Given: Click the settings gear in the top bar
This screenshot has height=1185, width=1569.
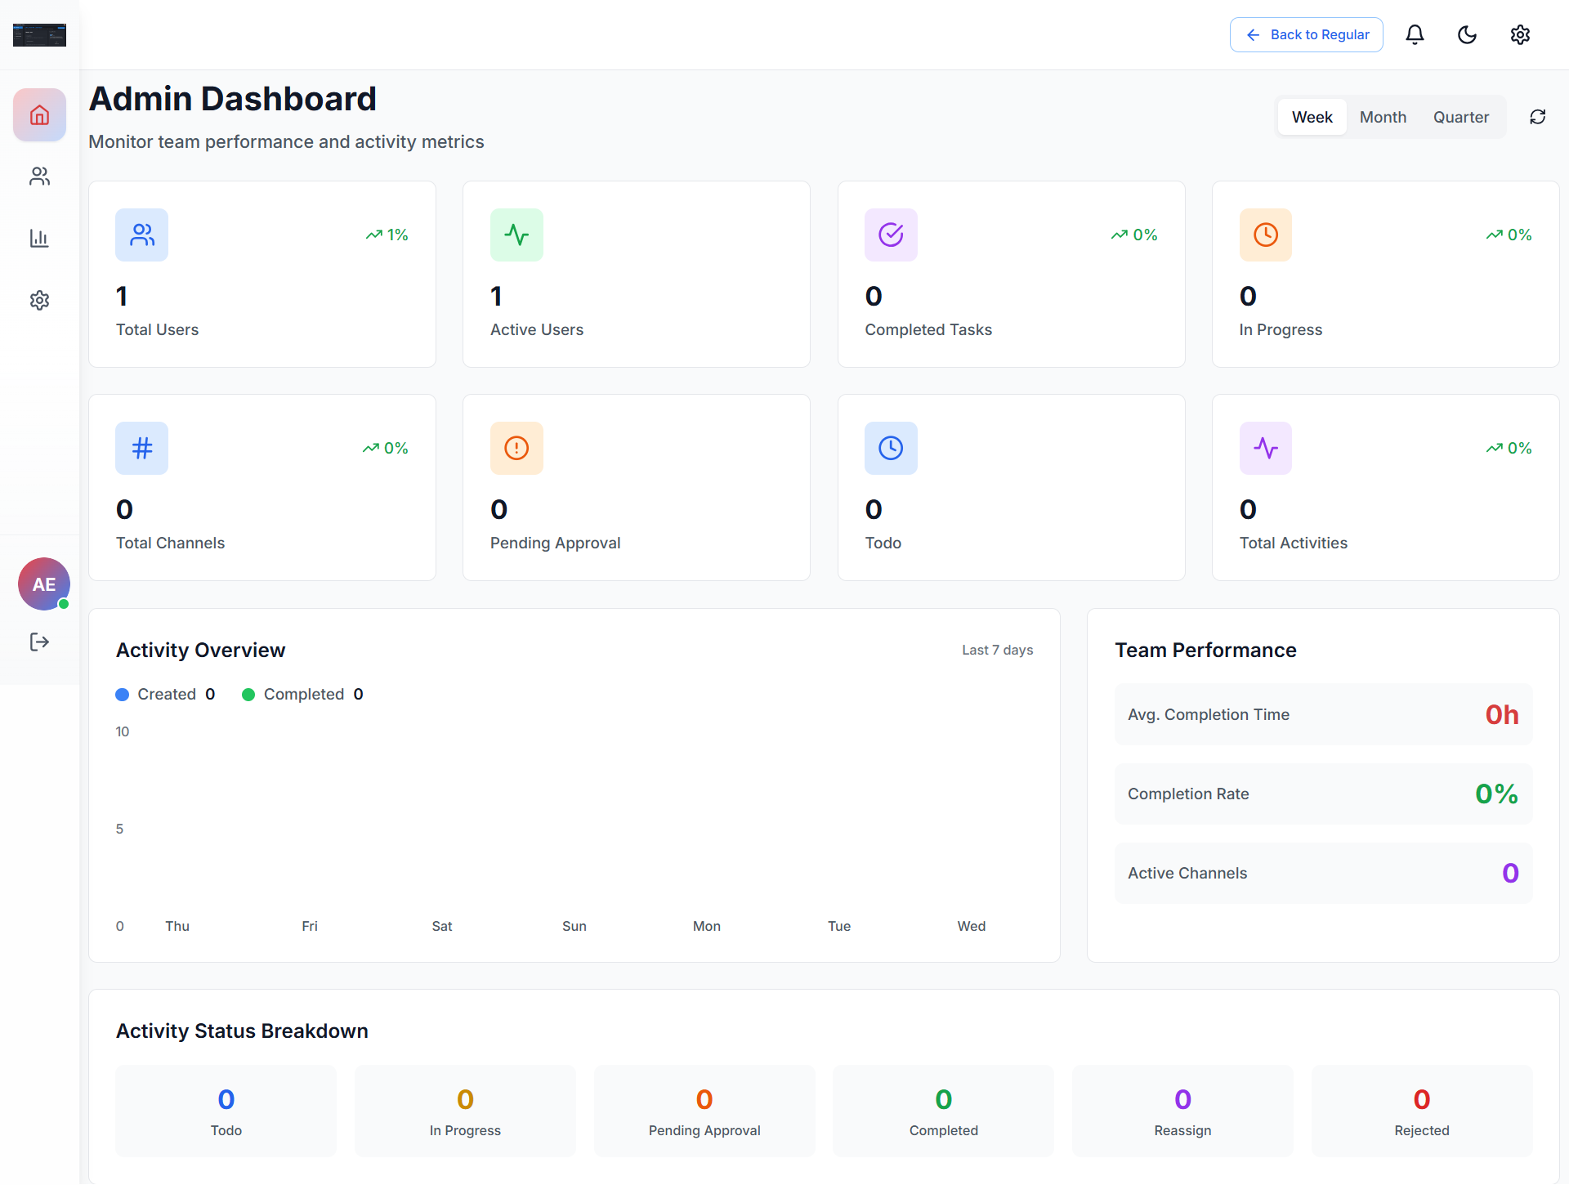Looking at the screenshot, I should tap(1521, 34).
